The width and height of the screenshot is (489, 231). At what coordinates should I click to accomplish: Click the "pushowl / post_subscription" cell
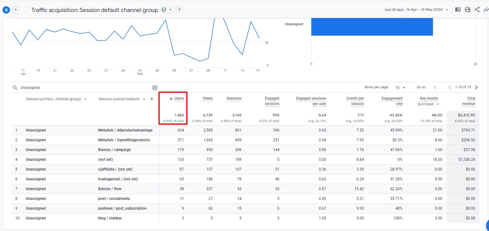tap(122, 208)
